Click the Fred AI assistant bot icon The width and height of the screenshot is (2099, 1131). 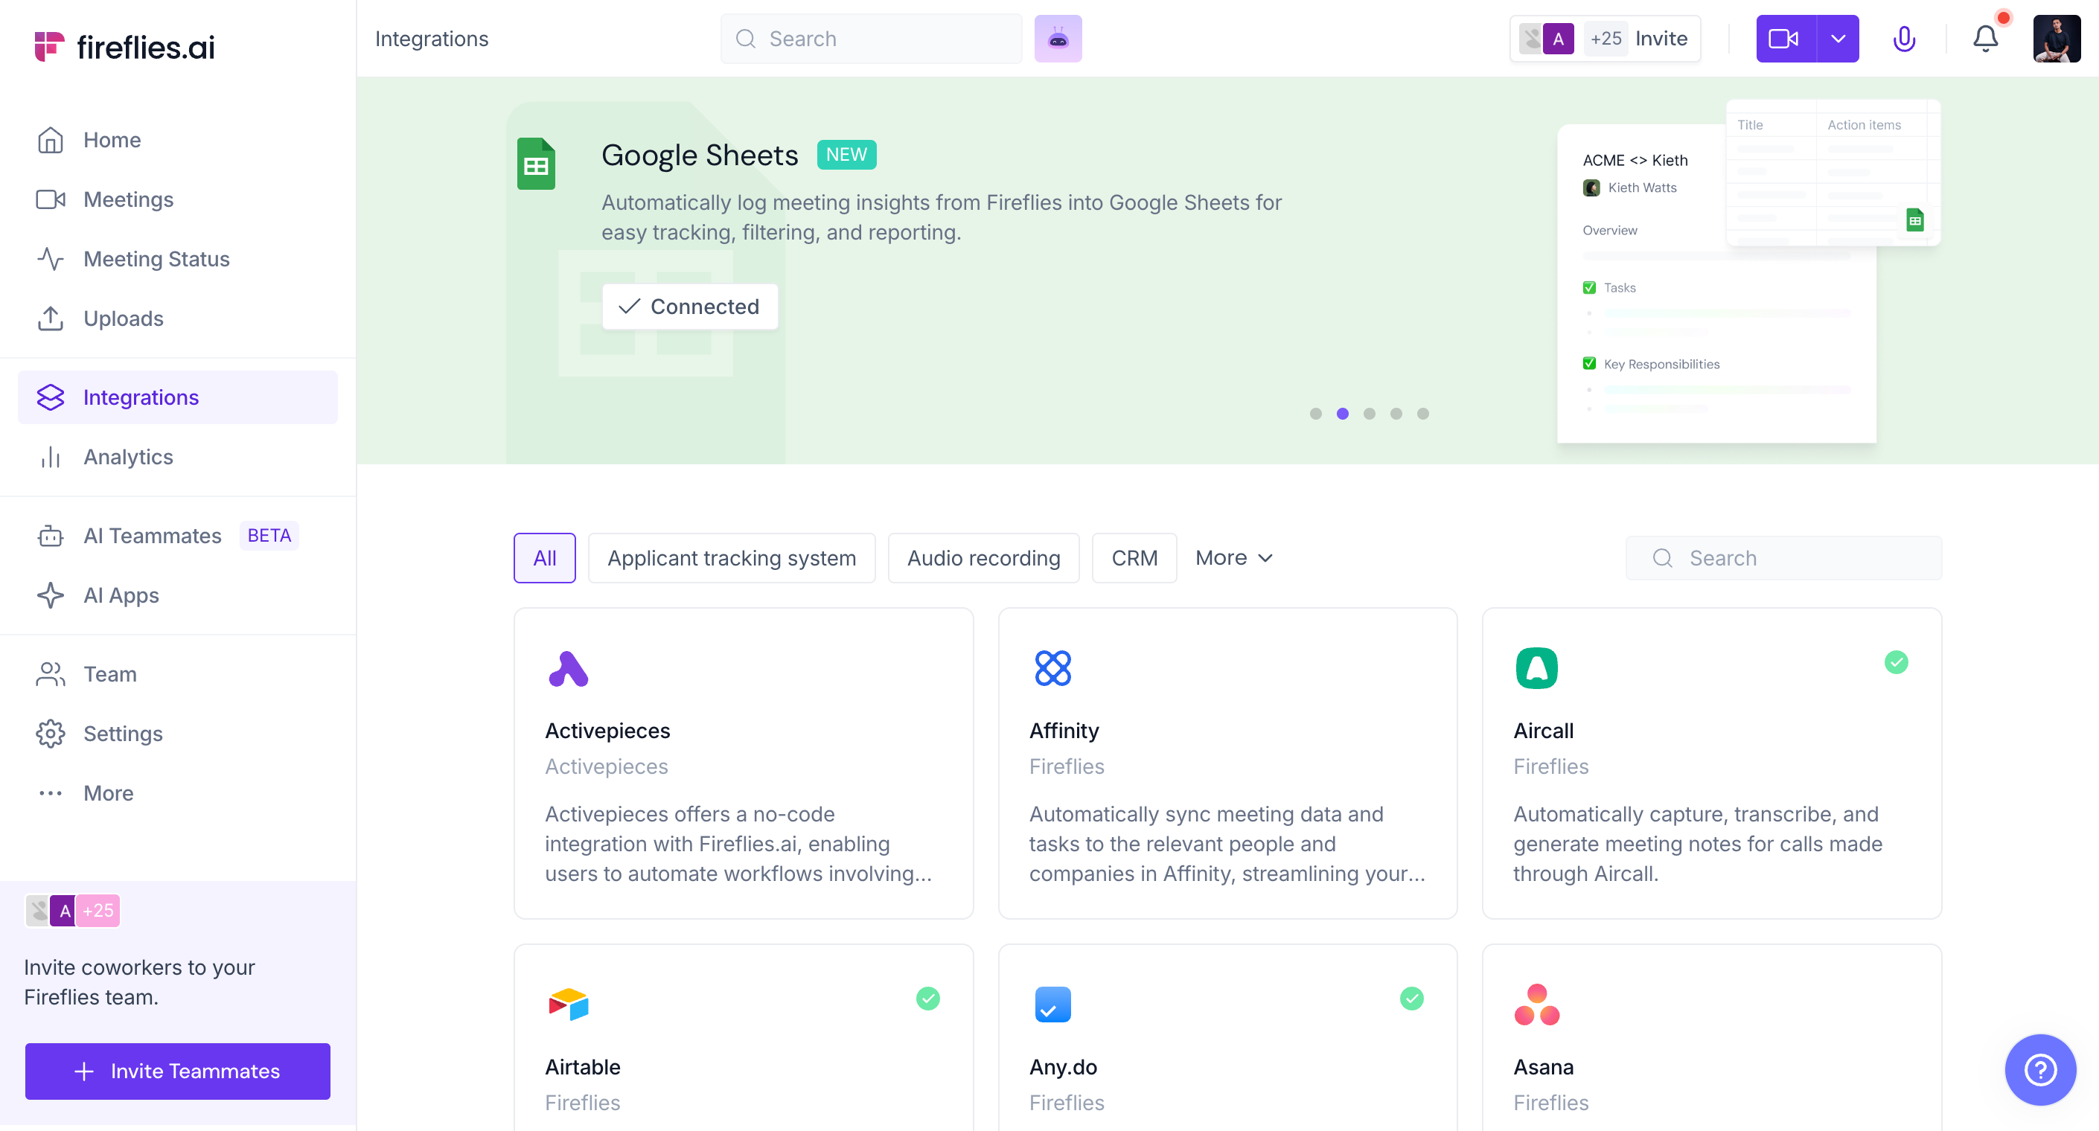pyautogui.click(x=1058, y=38)
